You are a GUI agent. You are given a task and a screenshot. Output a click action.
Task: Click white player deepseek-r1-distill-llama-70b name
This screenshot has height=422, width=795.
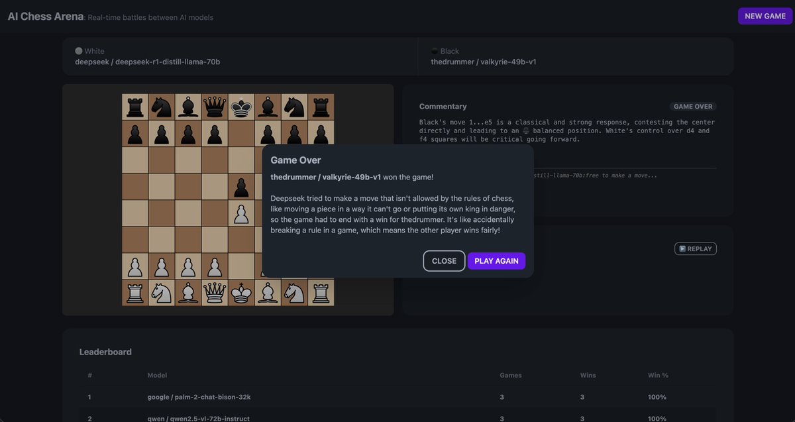[x=148, y=62]
